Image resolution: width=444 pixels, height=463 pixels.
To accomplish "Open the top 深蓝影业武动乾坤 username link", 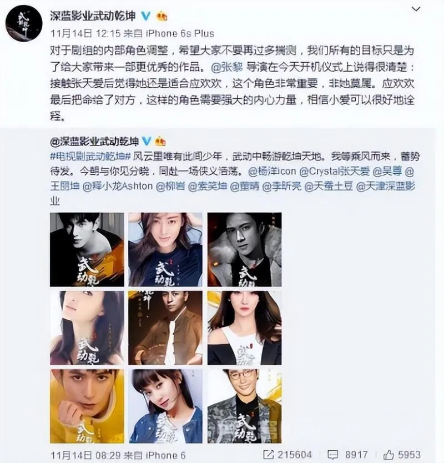I will (x=93, y=16).
